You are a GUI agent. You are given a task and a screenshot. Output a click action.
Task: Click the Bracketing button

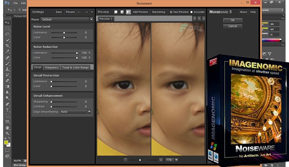159,12
